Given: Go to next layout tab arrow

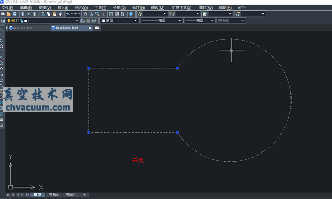Looking at the screenshot, I should (22, 194).
